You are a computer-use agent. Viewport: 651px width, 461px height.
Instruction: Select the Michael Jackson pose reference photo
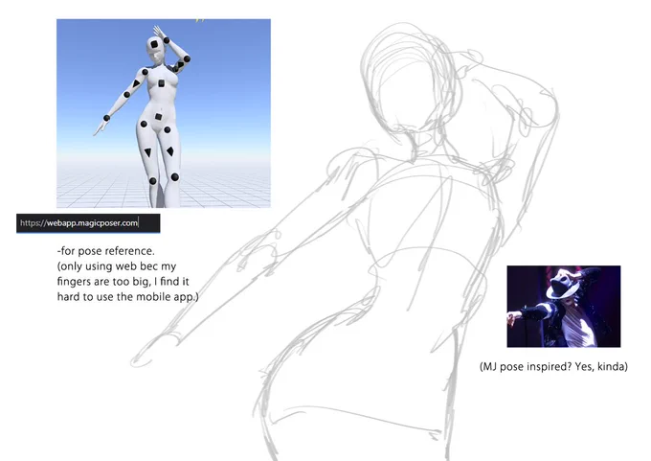(x=563, y=307)
